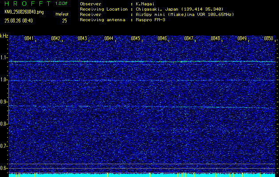Click the 0850 time marker
279x177 pixels.
click(268, 38)
